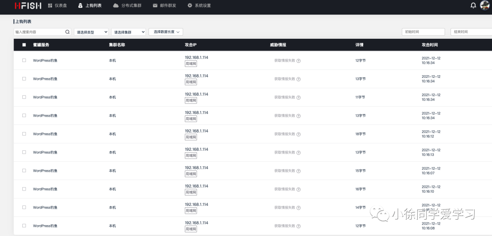Check the first WordPress钓鱼 row checkbox
The height and width of the screenshot is (236, 492).
click(x=24, y=60)
